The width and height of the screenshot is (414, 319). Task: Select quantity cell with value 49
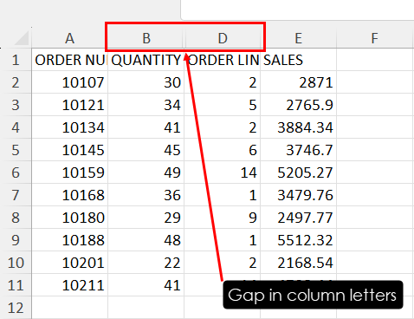pyautogui.click(x=146, y=173)
